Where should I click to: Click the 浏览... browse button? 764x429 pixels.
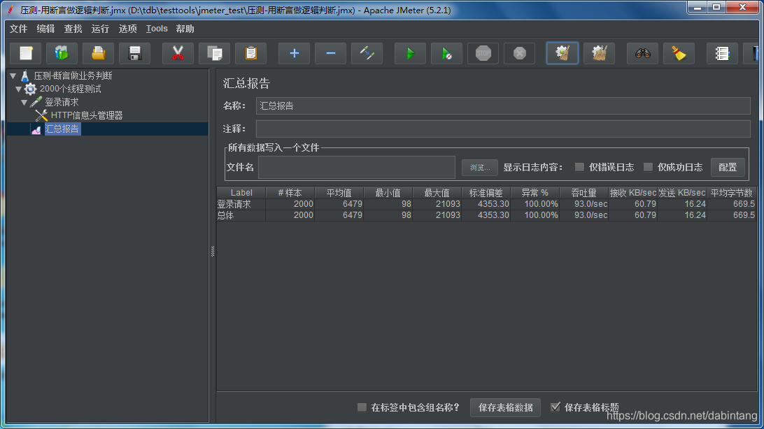click(x=480, y=167)
